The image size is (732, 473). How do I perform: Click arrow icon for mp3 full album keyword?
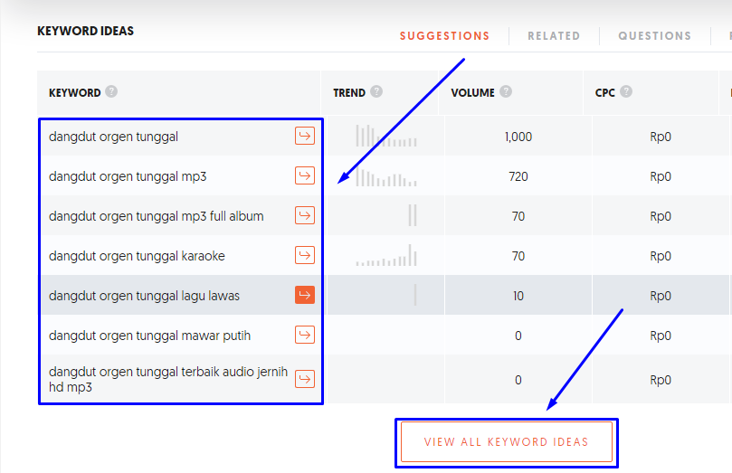coord(305,215)
